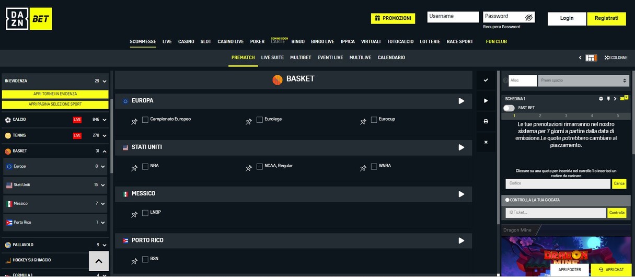Click left arrow beside layout icon
This screenshot has width=635, height=277.
(x=580, y=58)
